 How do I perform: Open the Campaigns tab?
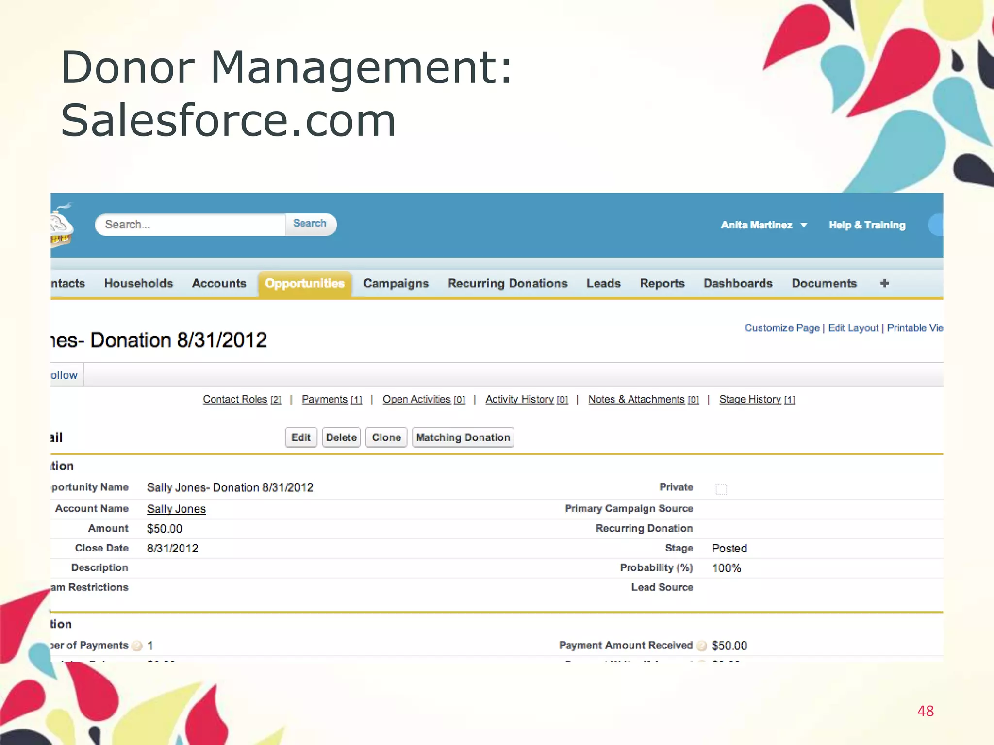point(396,283)
